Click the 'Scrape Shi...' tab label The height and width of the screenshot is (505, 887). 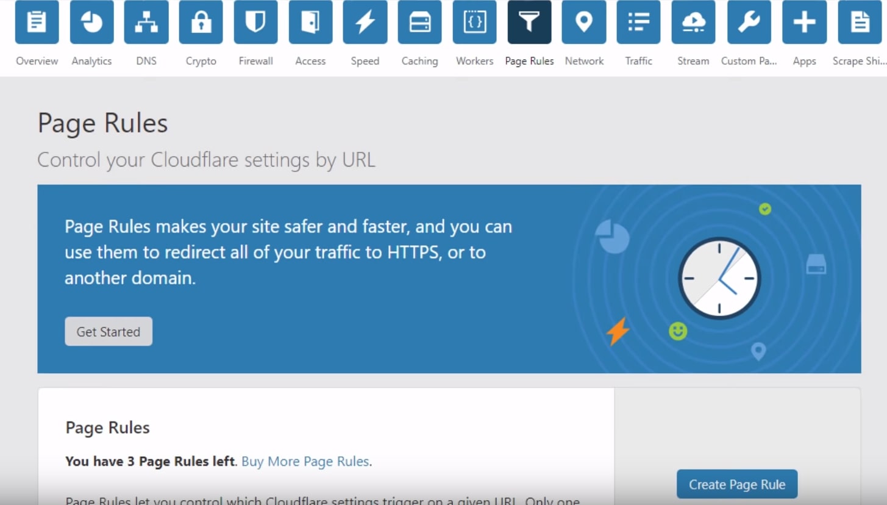pyautogui.click(x=859, y=61)
